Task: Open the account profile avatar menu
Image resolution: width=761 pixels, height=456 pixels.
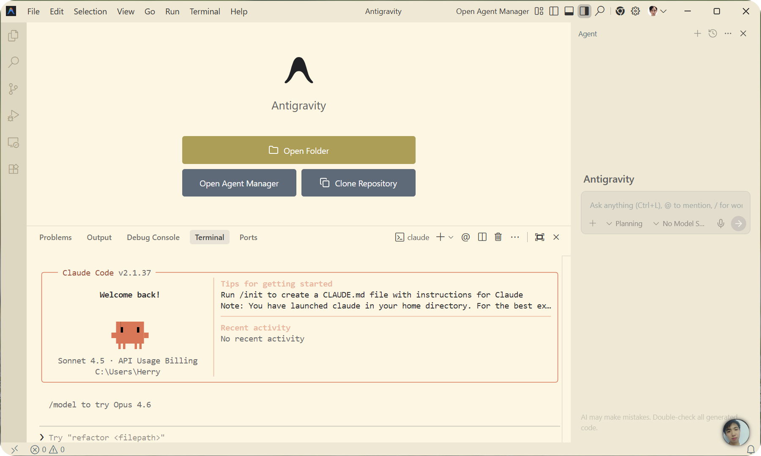Action: pos(657,11)
